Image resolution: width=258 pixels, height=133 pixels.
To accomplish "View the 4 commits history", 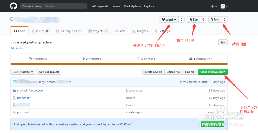I will coord(38,59).
